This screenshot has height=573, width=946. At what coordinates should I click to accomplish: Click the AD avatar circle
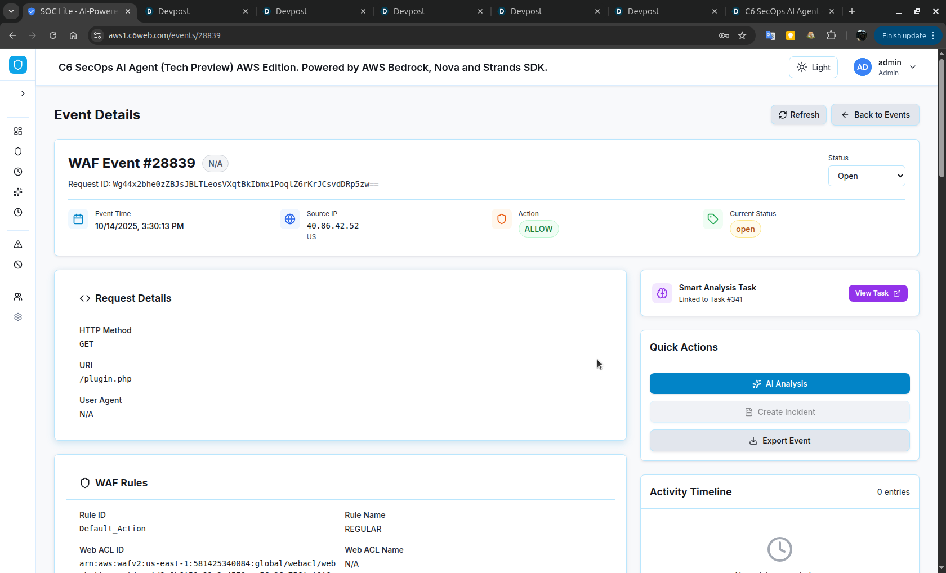[863, 67]
